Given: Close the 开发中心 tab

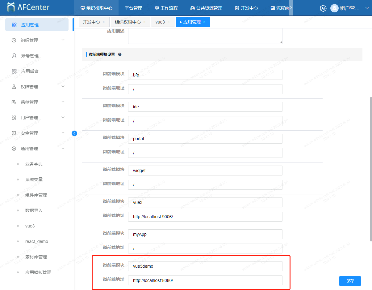Looking at the screenshot, I should 104,22.
